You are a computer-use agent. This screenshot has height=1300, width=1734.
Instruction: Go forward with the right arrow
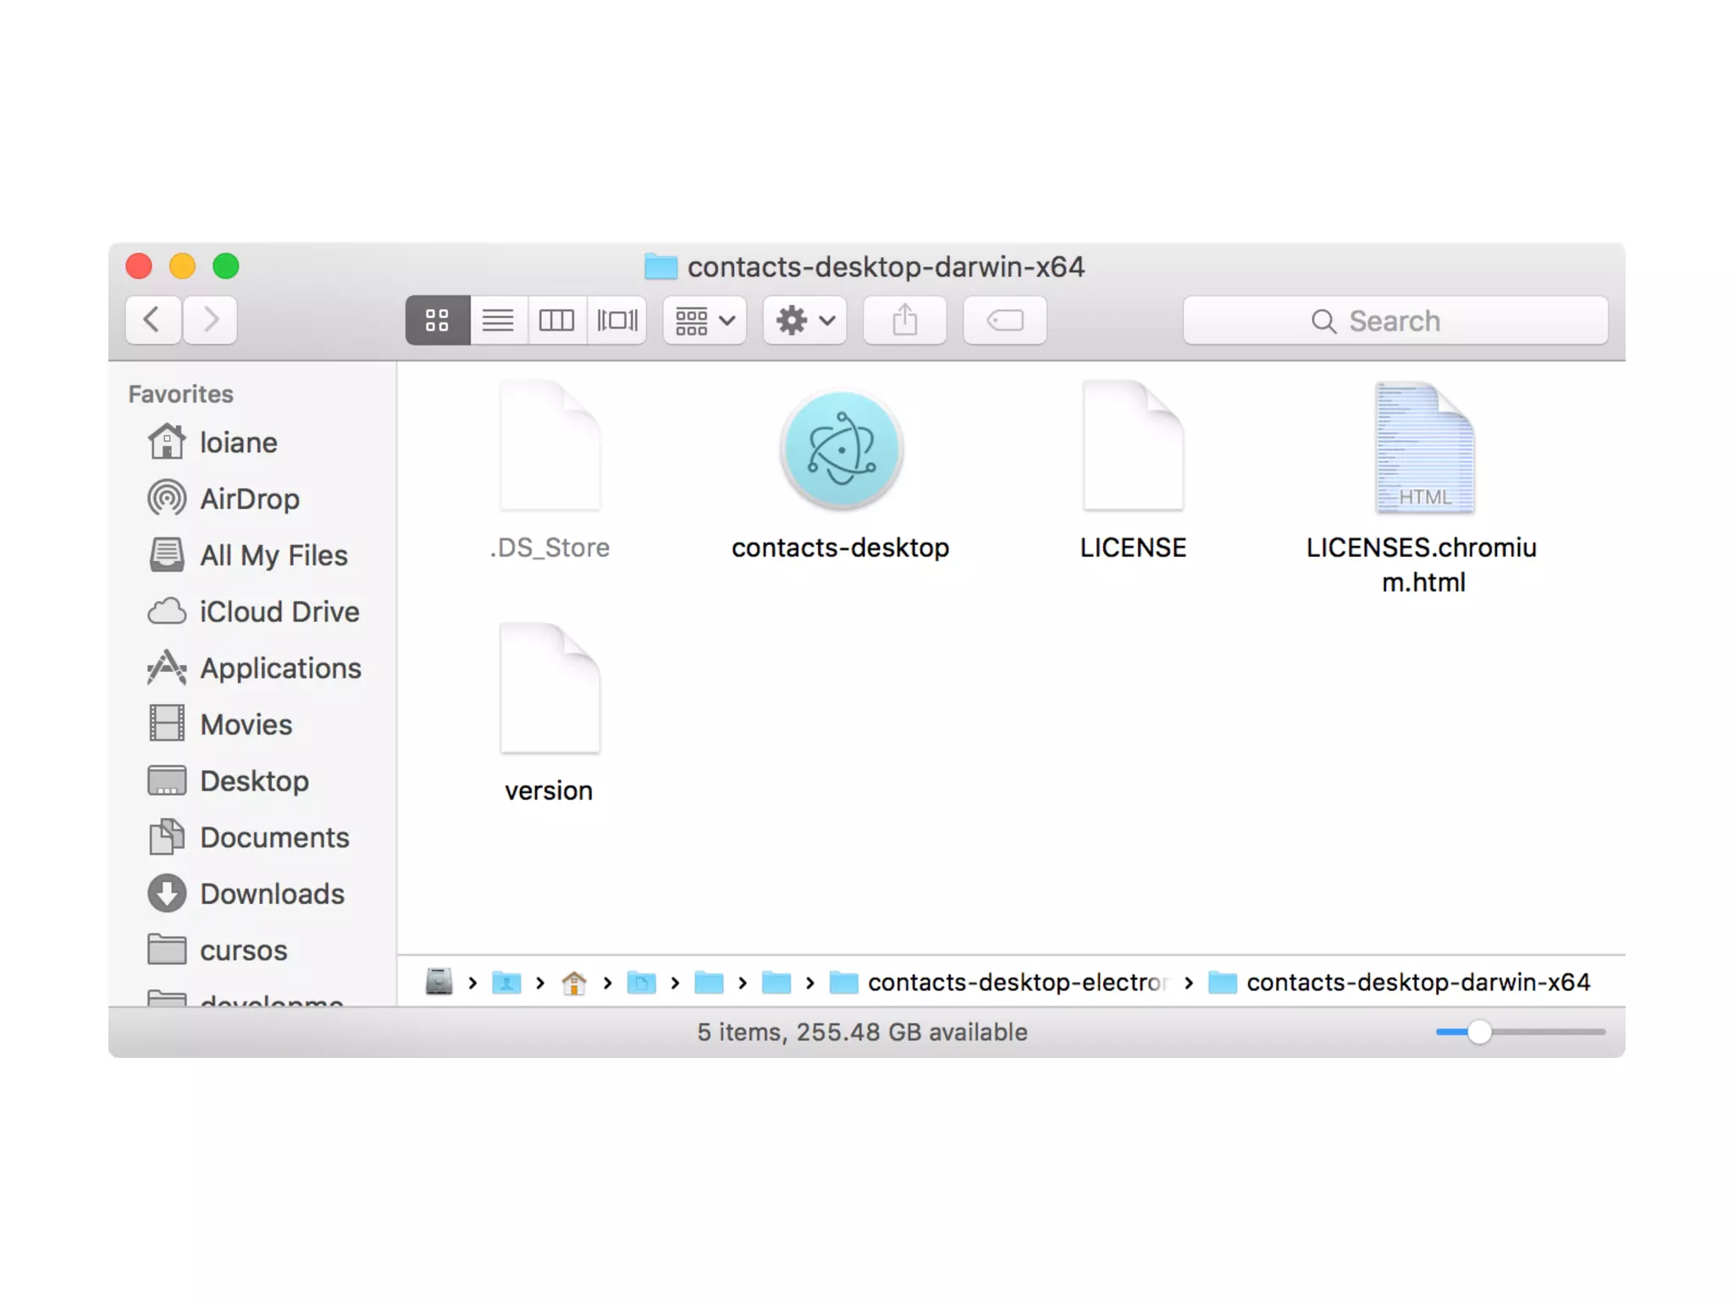pos(211,320)
